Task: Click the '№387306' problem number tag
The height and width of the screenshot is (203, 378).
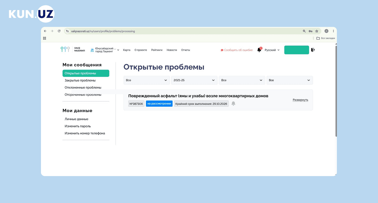Action: [x=136, y=104]
